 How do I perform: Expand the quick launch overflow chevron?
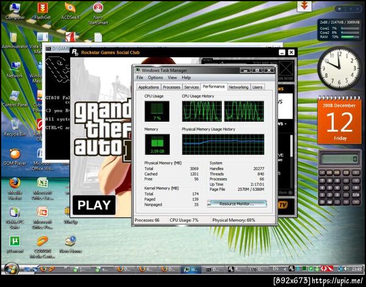coord(65,268)
